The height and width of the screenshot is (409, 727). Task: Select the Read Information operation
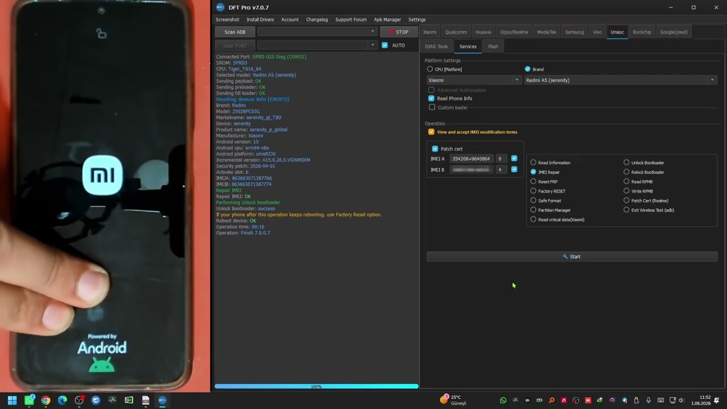tap(533, 162)
